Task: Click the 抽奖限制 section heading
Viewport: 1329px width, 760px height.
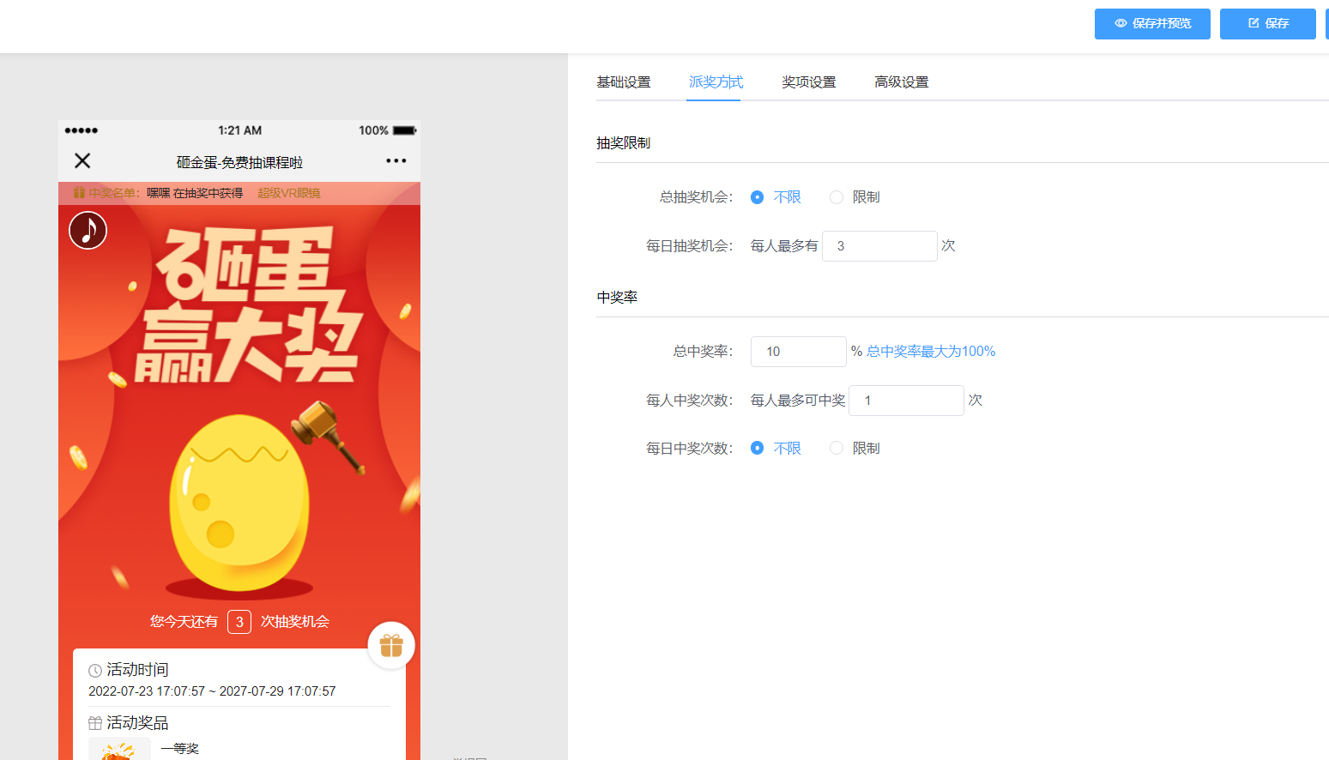Action: (624, 143)
